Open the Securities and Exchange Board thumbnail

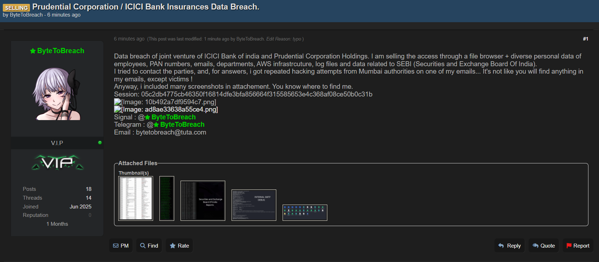[x=203, y=201]
